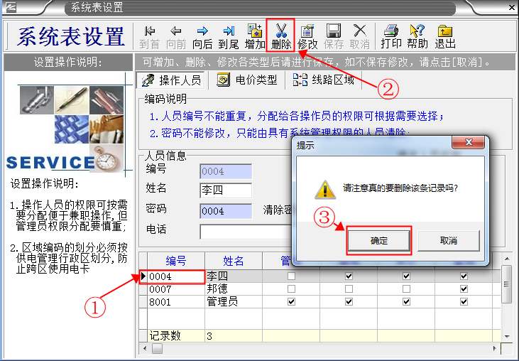Open the 线路区域 tab

[324, 80]
